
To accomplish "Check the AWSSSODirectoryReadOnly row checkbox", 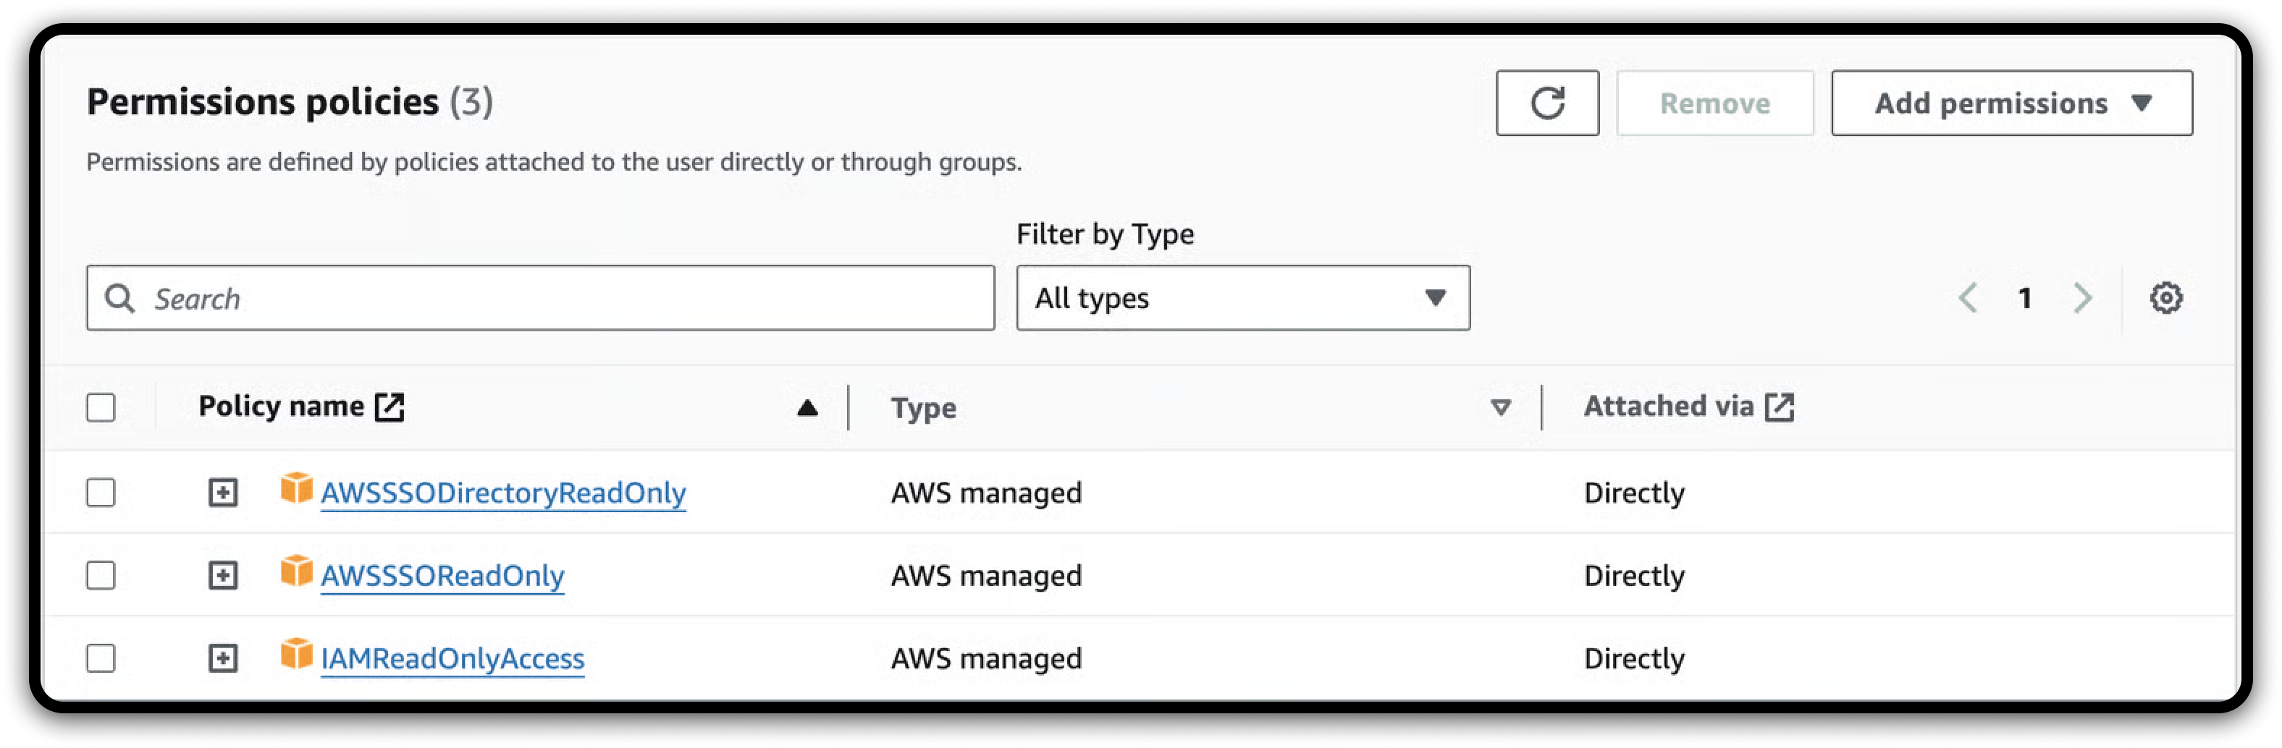I will 101,492.
